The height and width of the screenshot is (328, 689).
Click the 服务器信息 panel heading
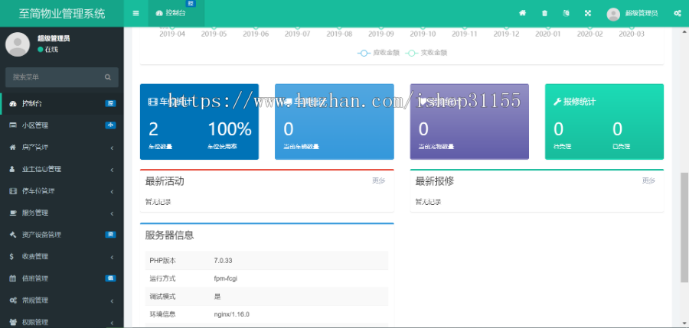point(169,235)
